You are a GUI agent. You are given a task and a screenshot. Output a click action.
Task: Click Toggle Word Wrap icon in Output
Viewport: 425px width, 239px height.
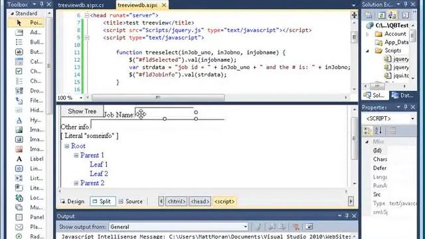pyautogui.click(x=309, y=226)
